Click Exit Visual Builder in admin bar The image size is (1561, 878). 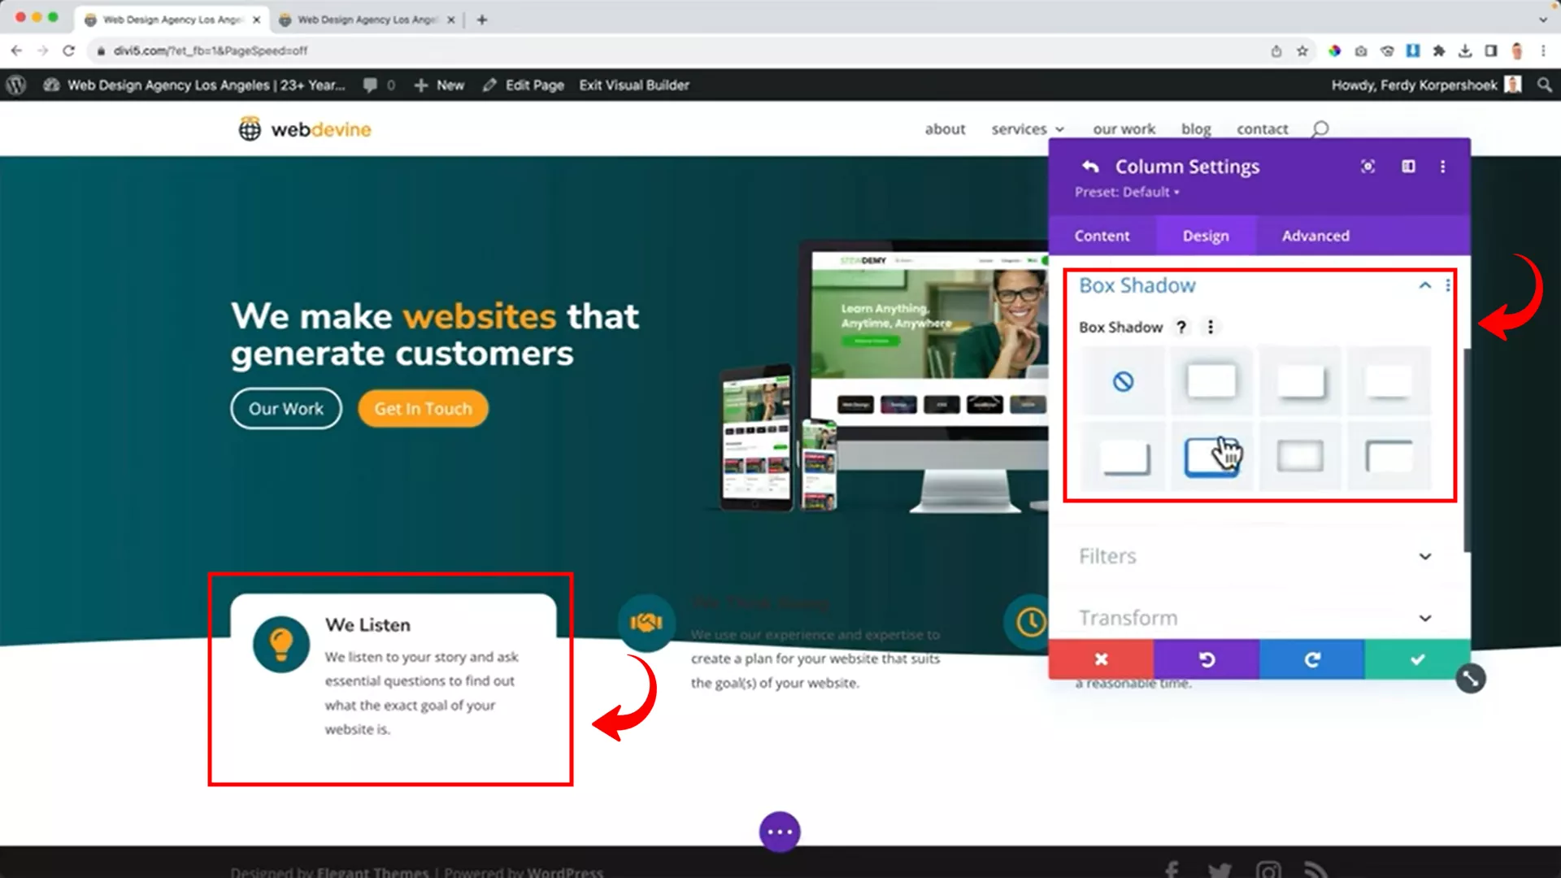click(634, 85)
